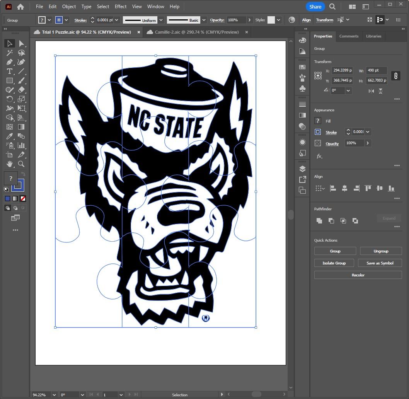
Task: Select the Gradient tool
Action: click(x=21, y=127)
